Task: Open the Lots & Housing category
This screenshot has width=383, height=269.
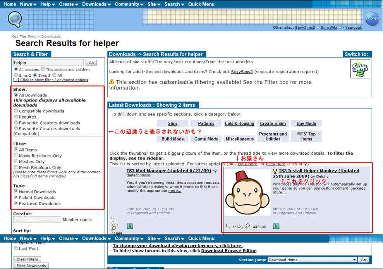Action: point(240,124)
